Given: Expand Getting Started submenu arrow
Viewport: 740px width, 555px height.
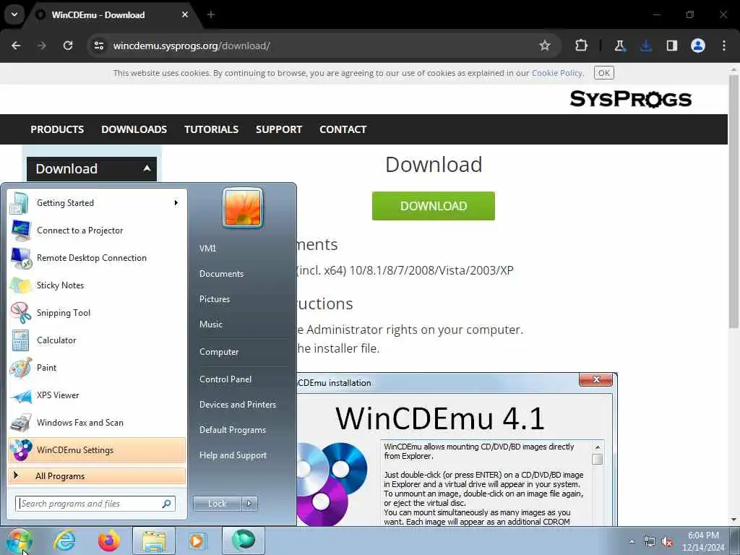Looking at the screenshot, I should (176, 203).
